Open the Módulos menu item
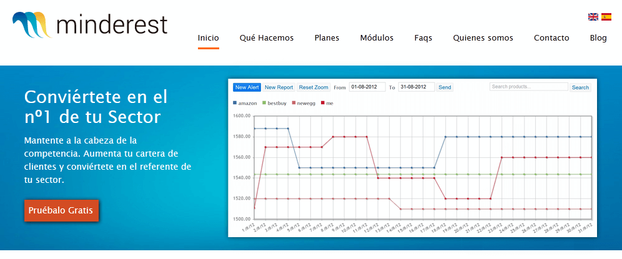Screen dimensions: 622x259 377,38
